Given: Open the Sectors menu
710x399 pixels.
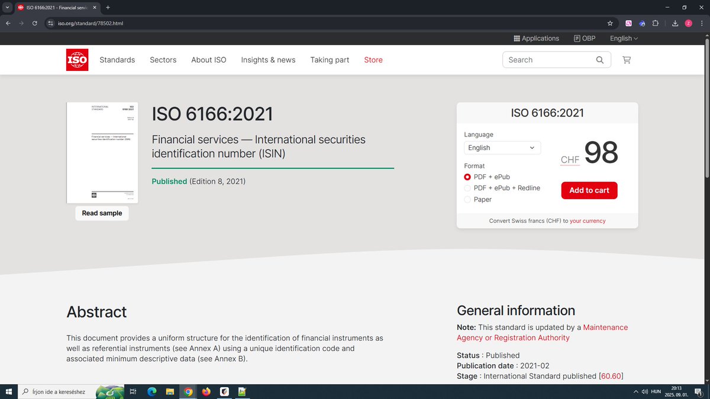Looking at the screenshot, I should click(x=163, y=60).
